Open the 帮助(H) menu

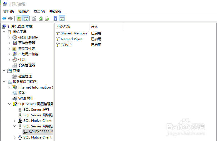pos(55,12)
